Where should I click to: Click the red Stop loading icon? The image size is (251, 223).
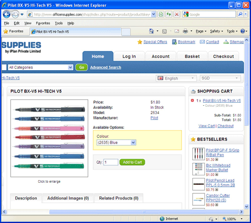click(x=177, y=14)
